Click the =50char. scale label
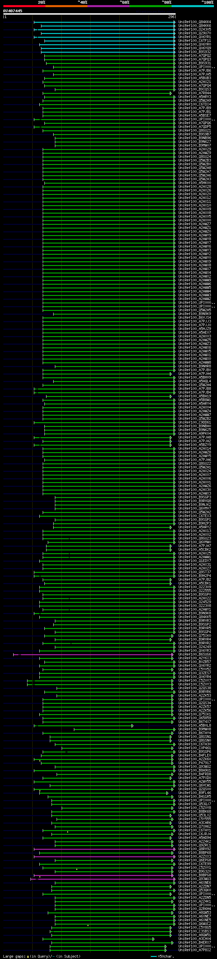 click(x=166, y=956)
